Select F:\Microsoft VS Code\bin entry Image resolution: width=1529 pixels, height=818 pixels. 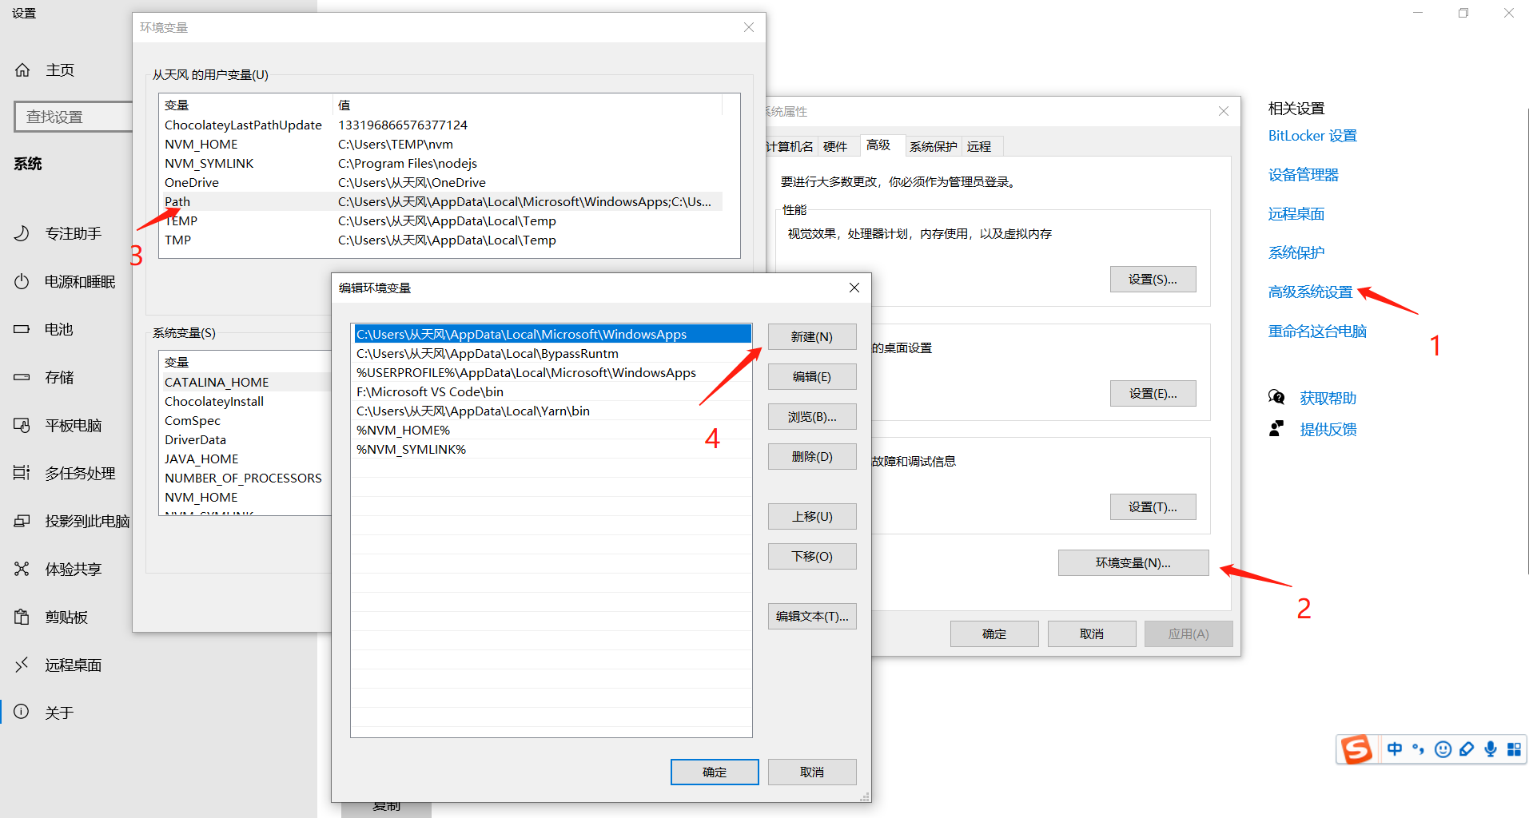[552, 392]
